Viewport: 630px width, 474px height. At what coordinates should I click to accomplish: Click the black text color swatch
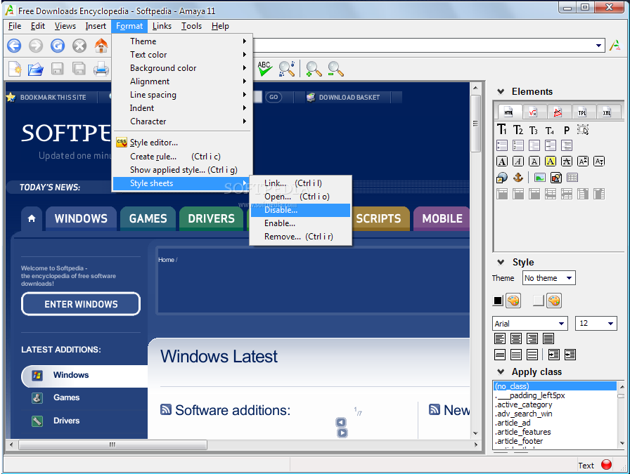coord(498,301)
